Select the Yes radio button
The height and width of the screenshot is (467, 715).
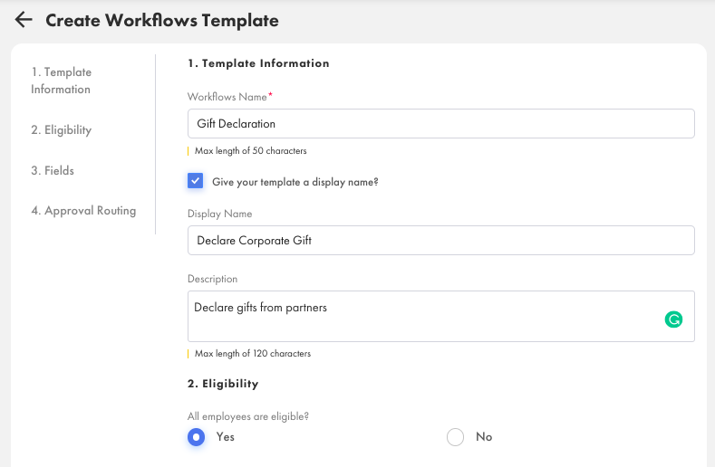[196, 437]
